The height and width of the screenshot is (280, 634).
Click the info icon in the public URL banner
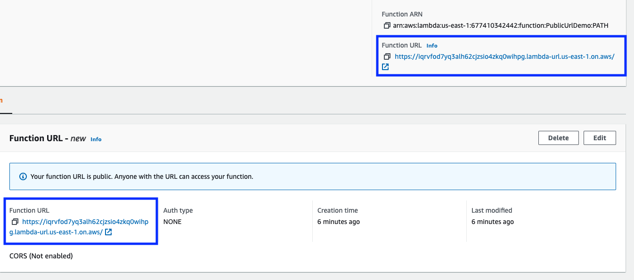point(23,176)
